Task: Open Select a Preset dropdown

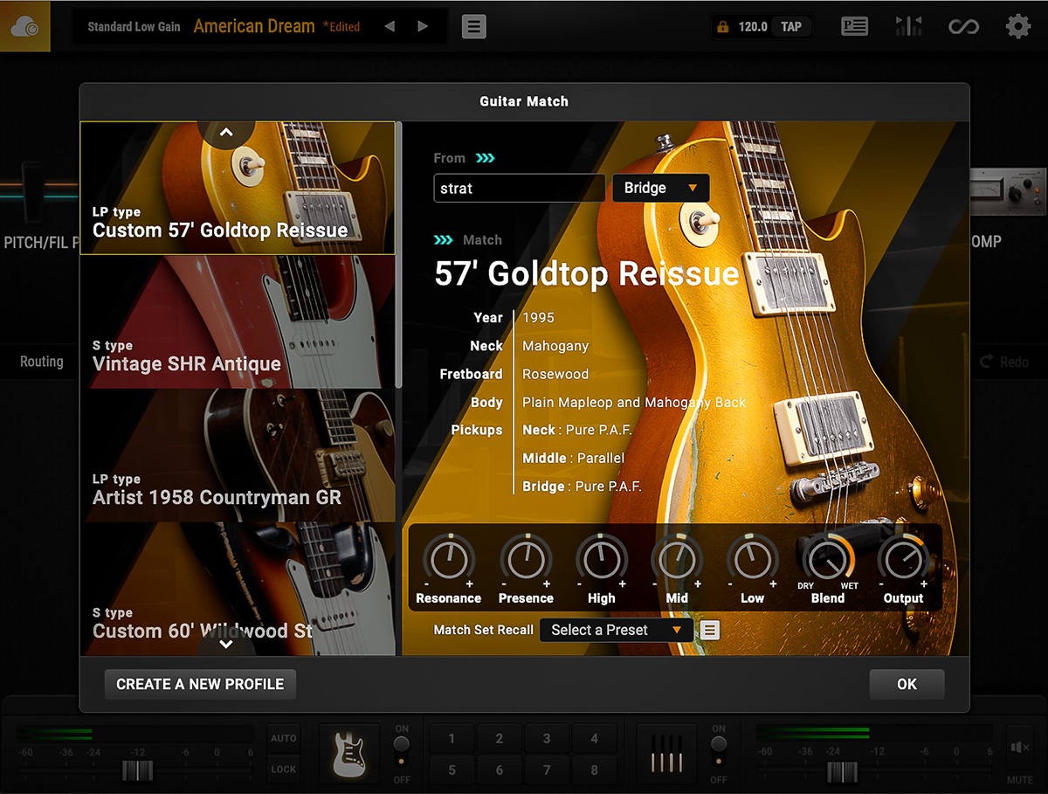Action: coord(617,630)
